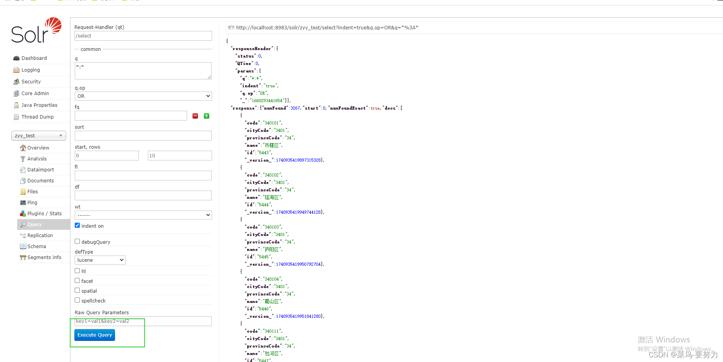
Task: Click the Solr logo
Action: [x=36, y=30]
